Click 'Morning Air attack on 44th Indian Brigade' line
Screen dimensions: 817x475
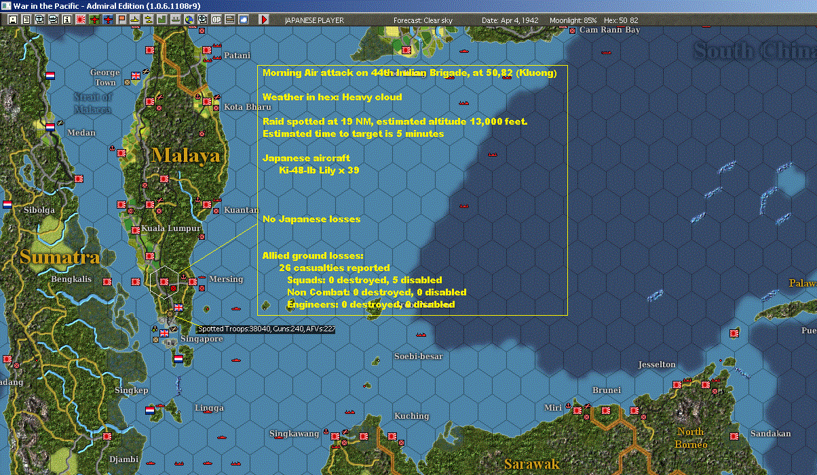[x=409, y=73]
